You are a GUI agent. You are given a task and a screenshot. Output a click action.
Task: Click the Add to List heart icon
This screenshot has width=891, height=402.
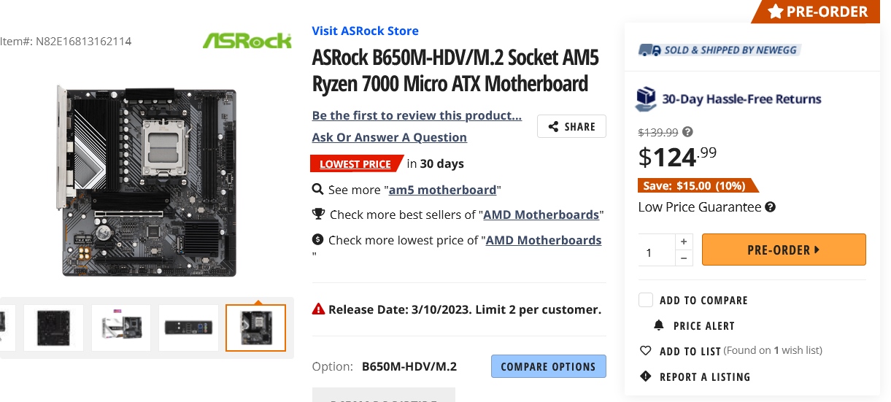pyautogui.click(x=645, y=351)
